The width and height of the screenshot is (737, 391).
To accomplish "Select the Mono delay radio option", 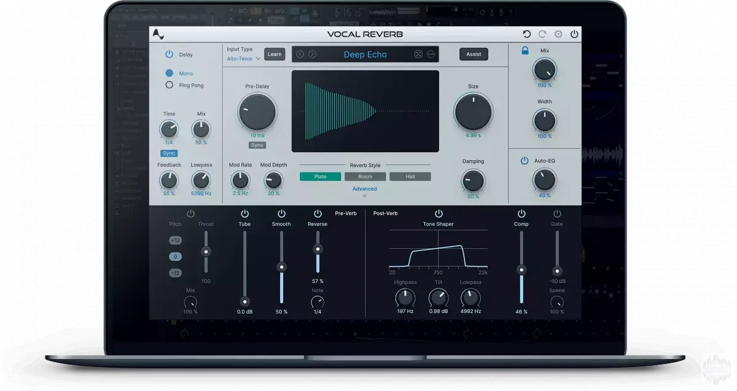I will [170, 73].
